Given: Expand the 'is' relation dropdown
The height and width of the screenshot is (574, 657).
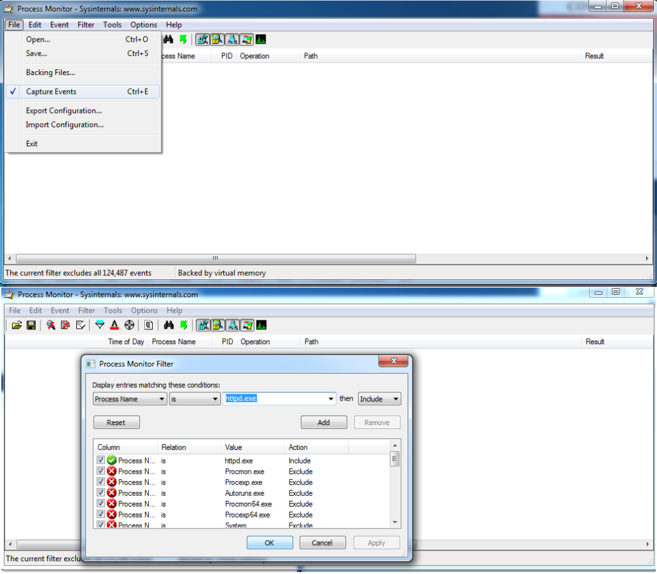Looking at the screenshot, I should 195,399.
